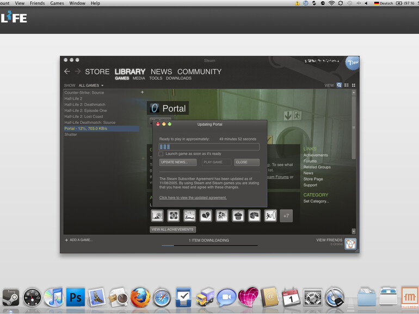The image size is (419, 314).
Task: Click the Updating Portal progress bar
Action: coord(209,147)
